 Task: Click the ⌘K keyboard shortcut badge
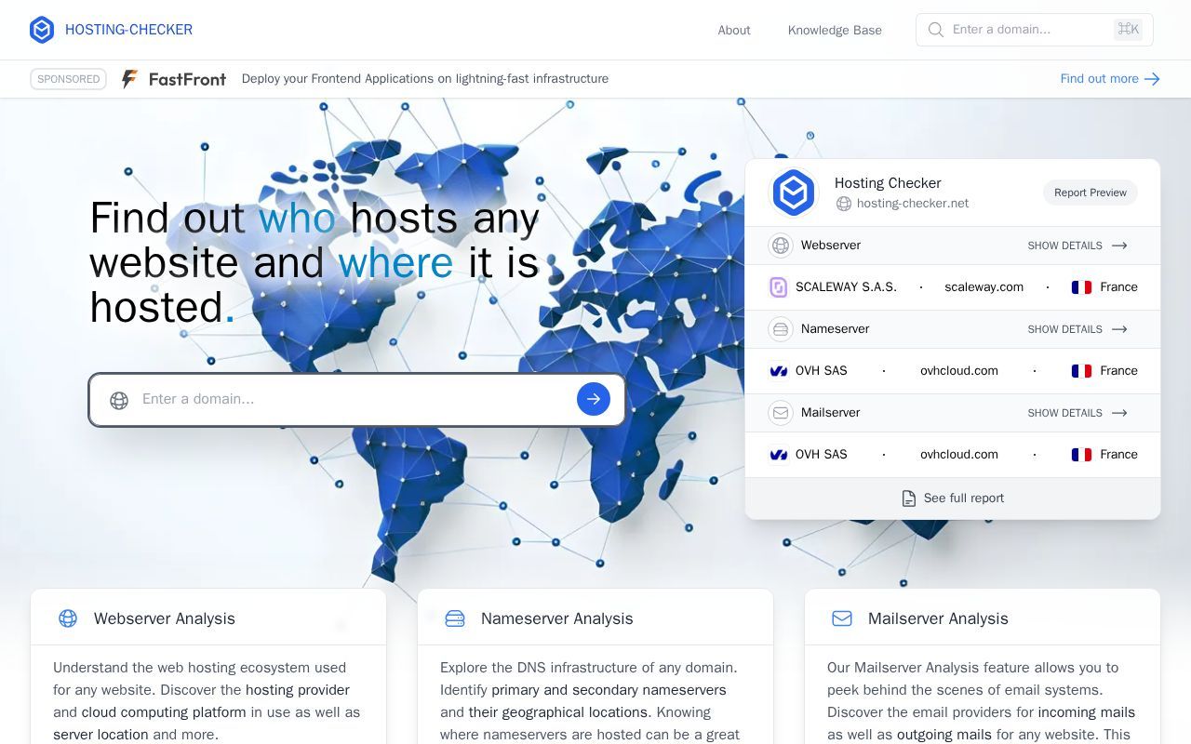[1128, 30]
